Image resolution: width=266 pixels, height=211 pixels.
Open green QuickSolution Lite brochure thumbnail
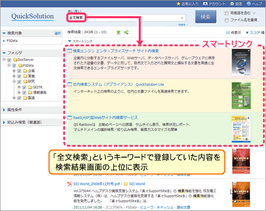pyautogui.click(x=241, y=95)
